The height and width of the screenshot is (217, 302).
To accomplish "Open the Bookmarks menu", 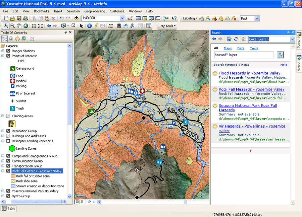I will [41, 11].
